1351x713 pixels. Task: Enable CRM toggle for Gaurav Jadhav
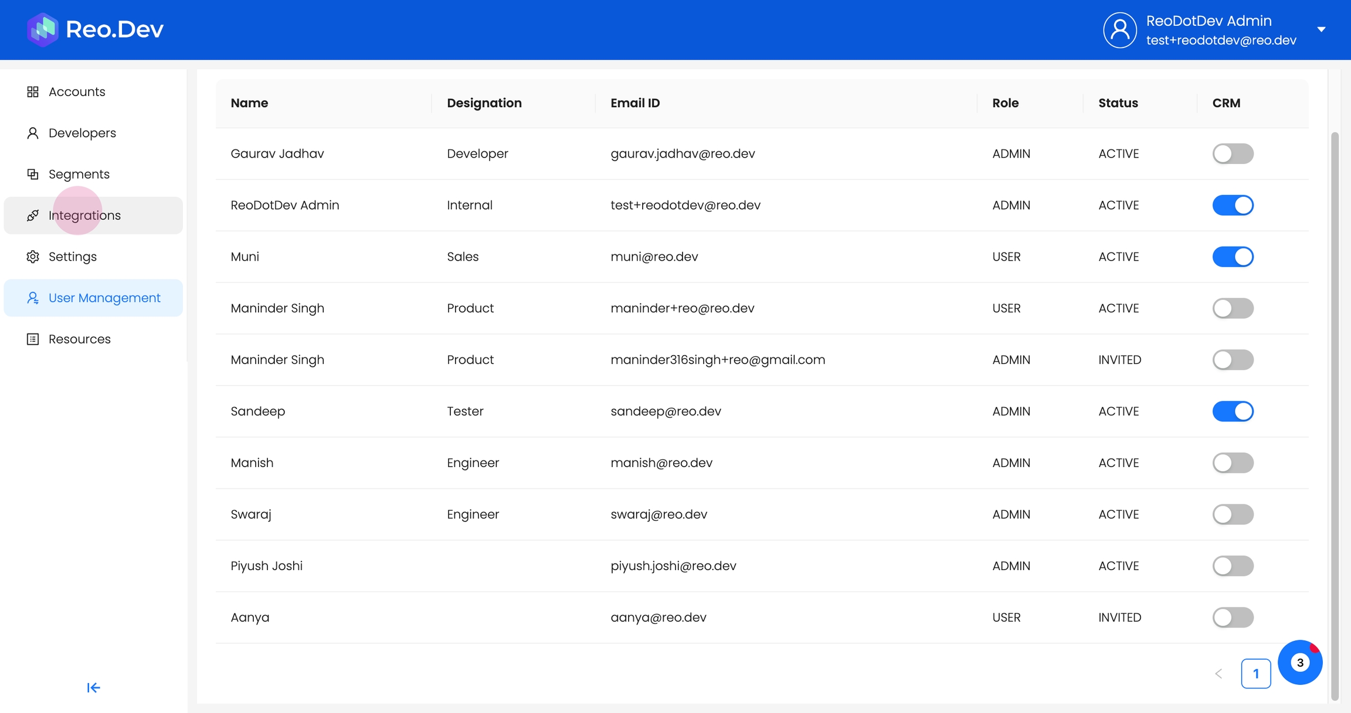coord(1233,153)
